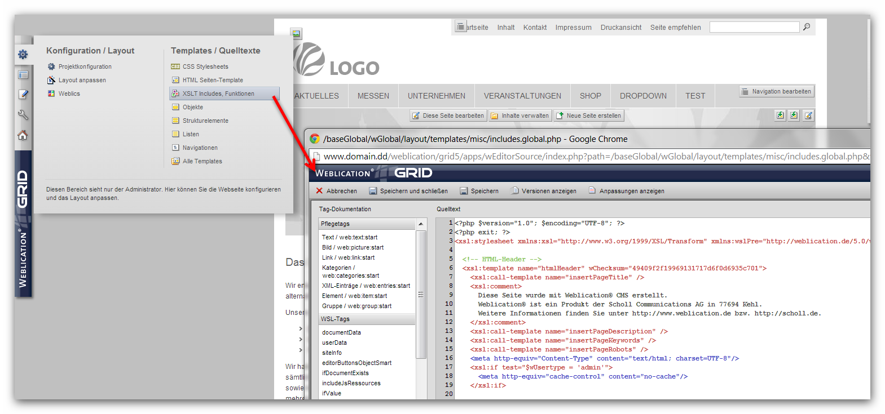The image size is (885, 414).
Task: Click the red X Abbrechen icon
Action: pos(319,191)
